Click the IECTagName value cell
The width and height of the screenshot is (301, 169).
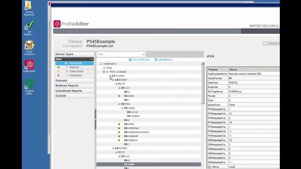tap(254, 92)
